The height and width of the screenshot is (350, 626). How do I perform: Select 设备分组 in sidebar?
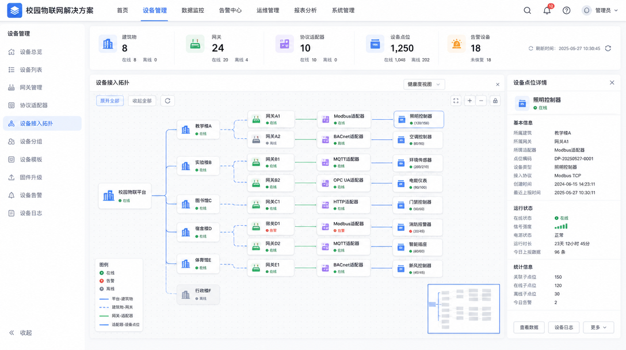(43, 142)
